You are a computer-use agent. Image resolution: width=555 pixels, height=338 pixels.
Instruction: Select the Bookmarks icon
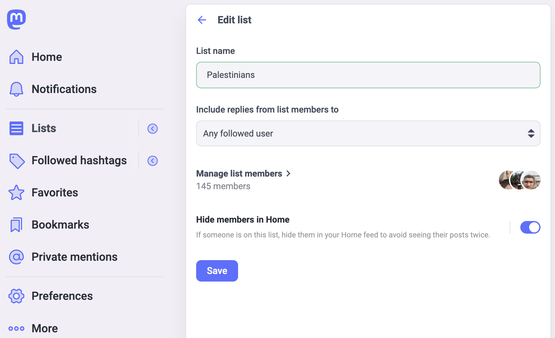pyautogui.click(x=16, y=224)
